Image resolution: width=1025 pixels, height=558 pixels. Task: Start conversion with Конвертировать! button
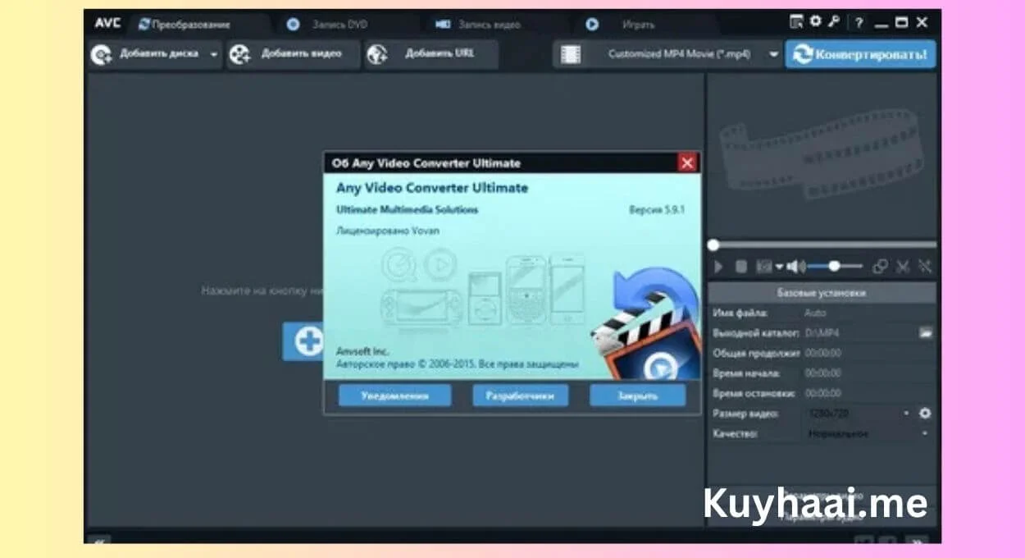point(860,55)
